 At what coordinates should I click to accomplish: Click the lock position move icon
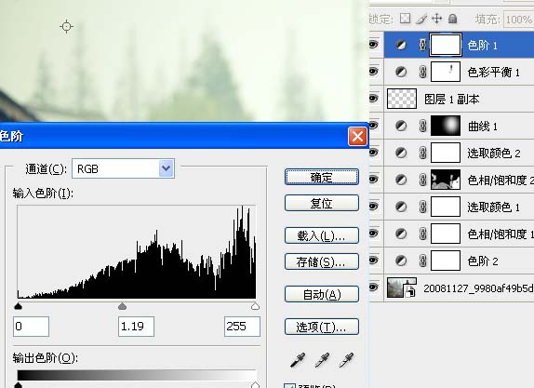point(436,19)
